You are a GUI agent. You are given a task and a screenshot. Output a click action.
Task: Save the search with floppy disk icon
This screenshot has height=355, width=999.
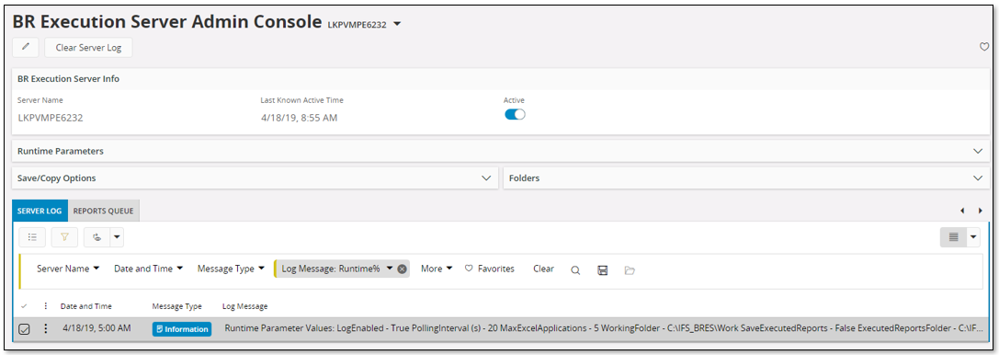(602, 269)
